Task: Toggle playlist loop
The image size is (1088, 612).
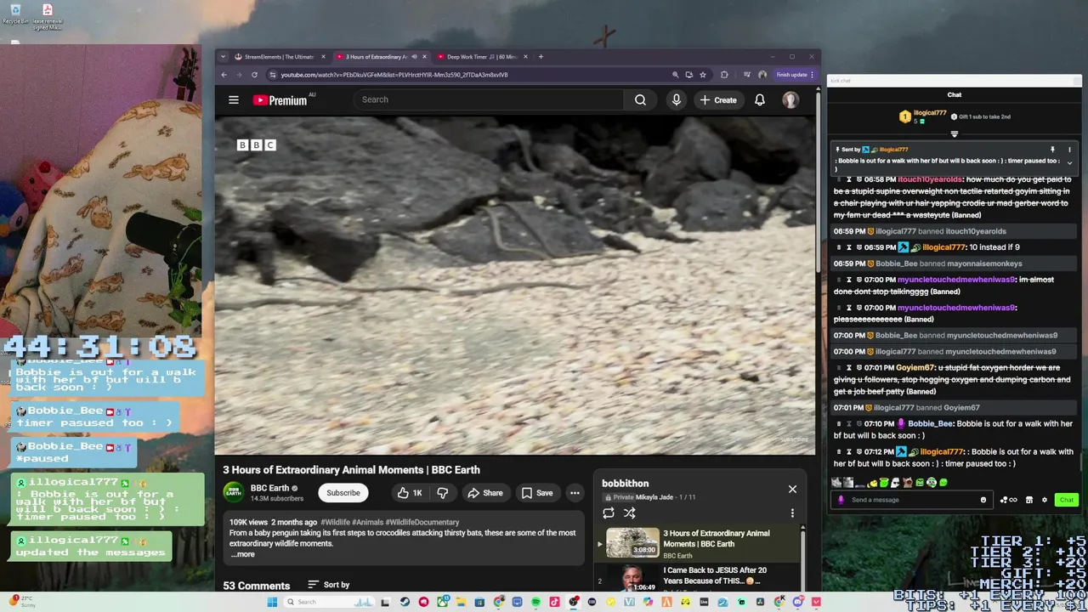Action: pyautogui.click(x=609, y=513)
